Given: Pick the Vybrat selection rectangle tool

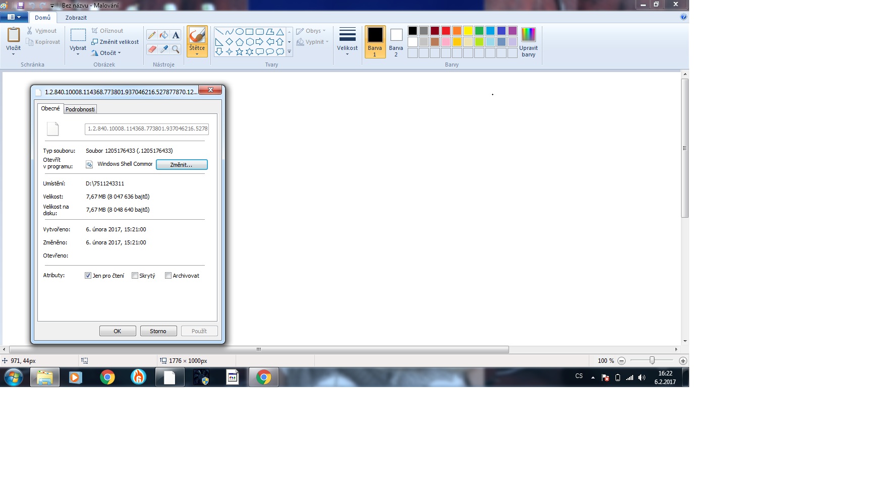Looking at the screenshot, I should click(x=78, y=35).
